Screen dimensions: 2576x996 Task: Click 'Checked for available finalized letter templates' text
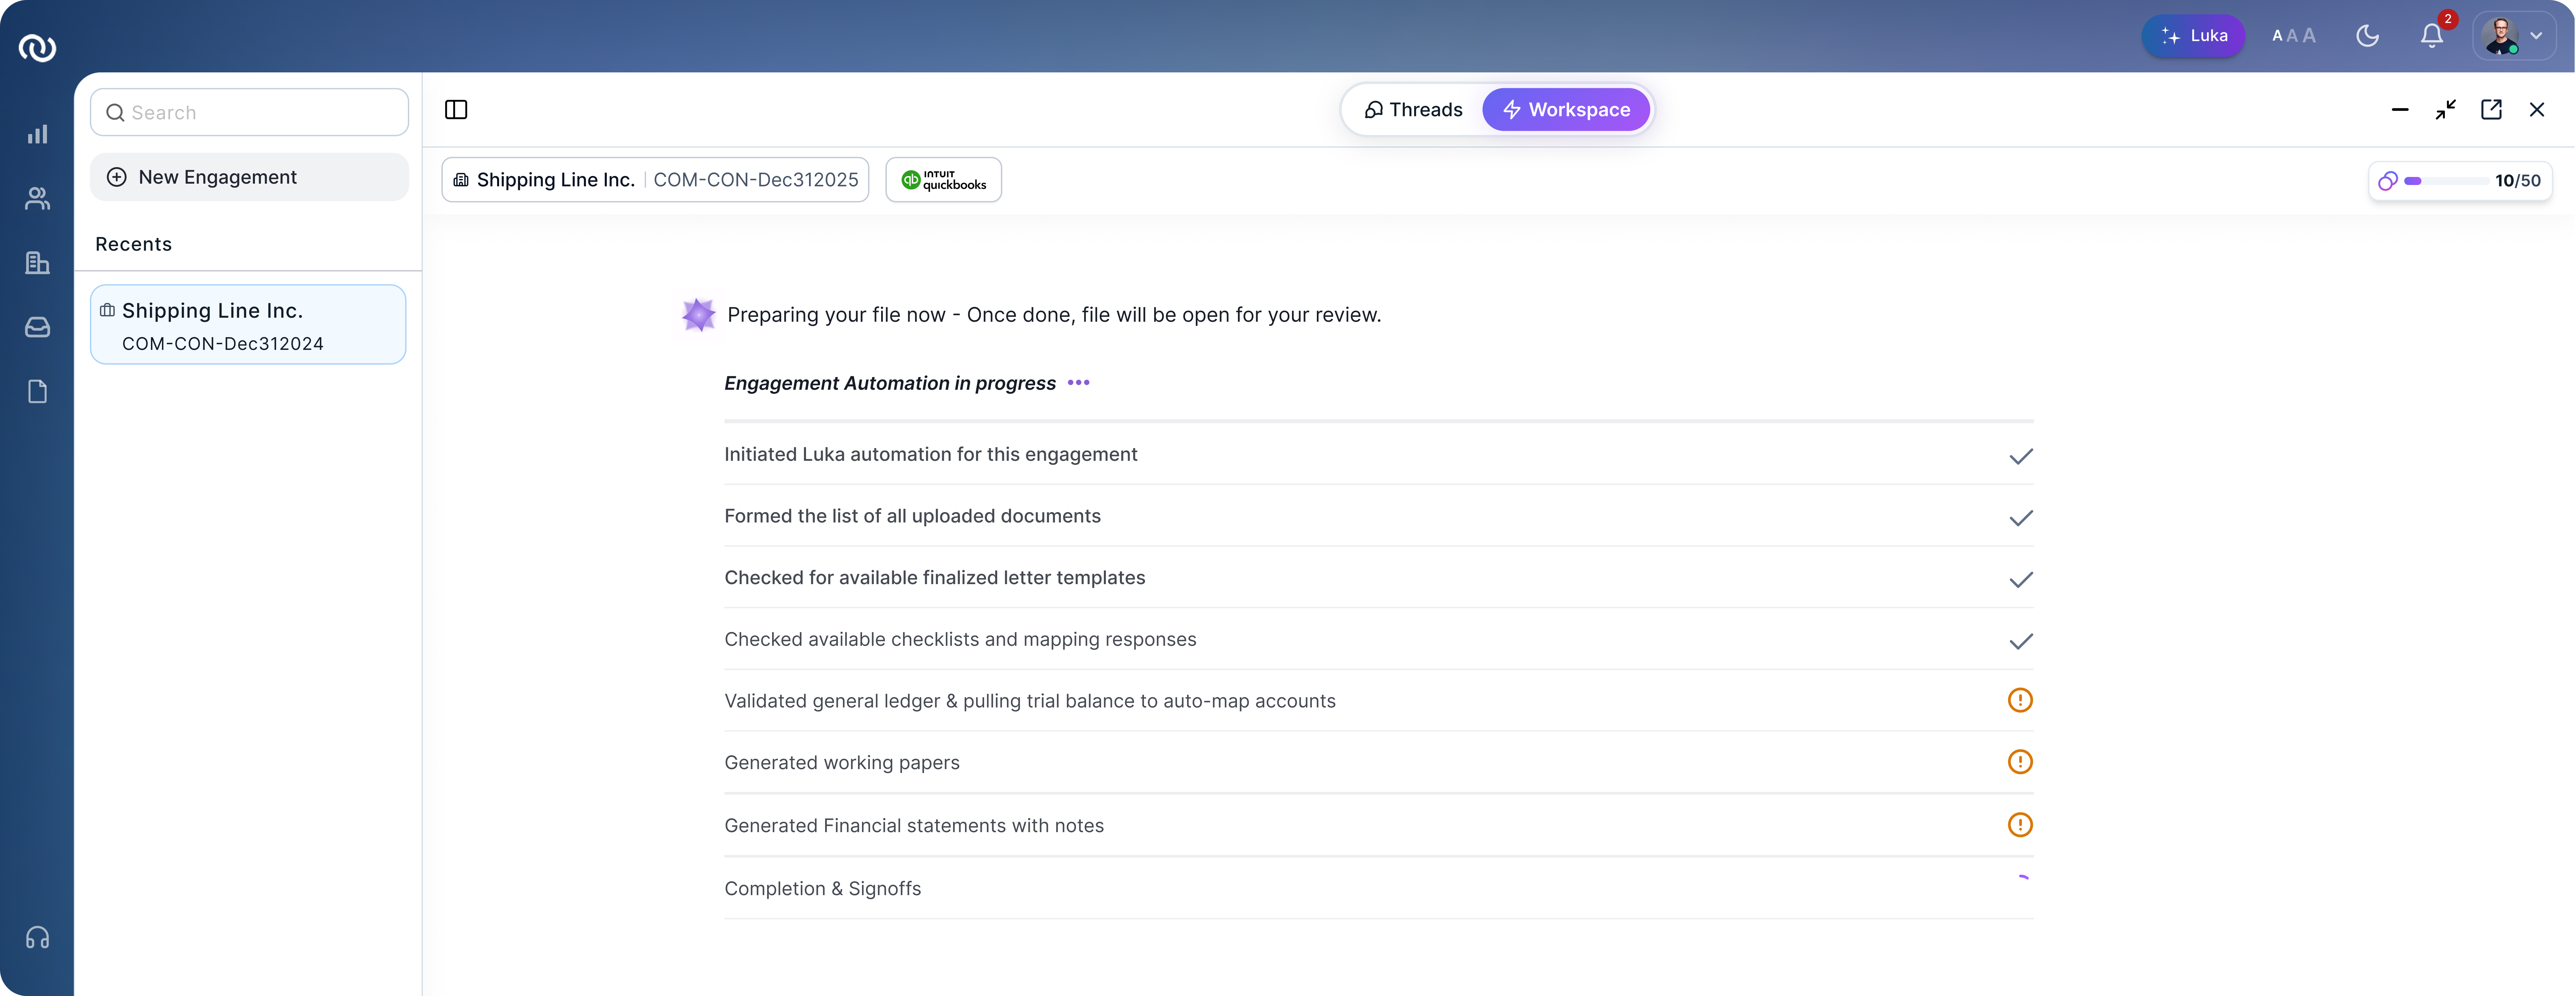(935, 578)
